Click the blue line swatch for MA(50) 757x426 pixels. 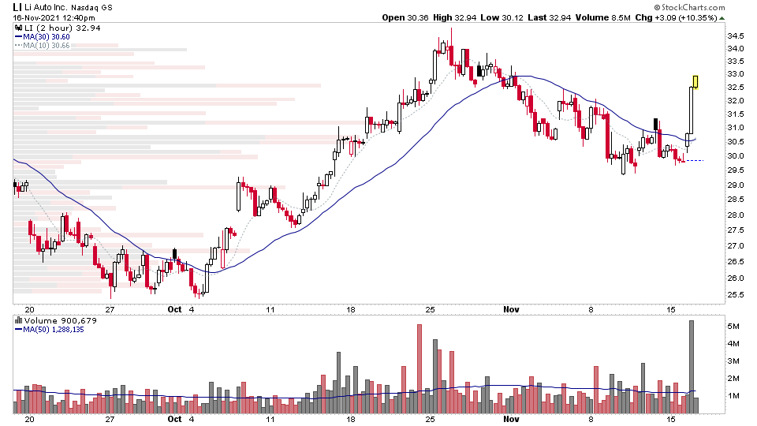pyautogui.click(x=18, y=330)
